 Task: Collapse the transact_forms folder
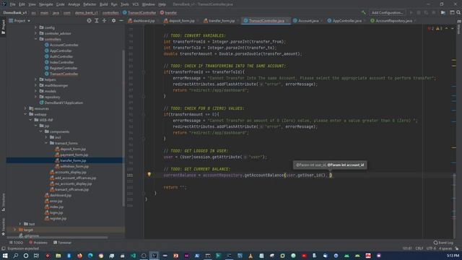pyautogui.click(x=46, y=143)
